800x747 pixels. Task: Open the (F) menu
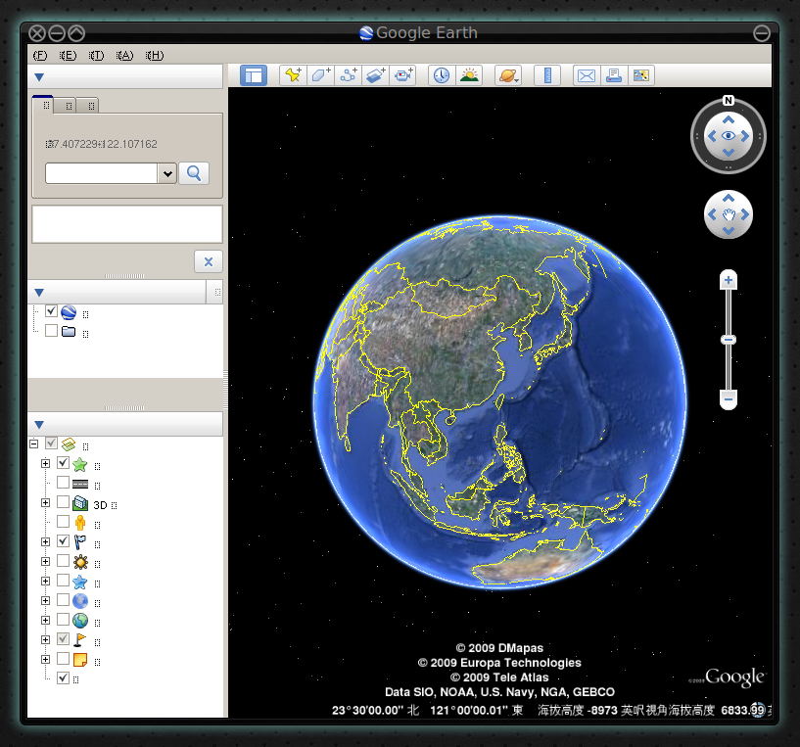coord(40,55)
